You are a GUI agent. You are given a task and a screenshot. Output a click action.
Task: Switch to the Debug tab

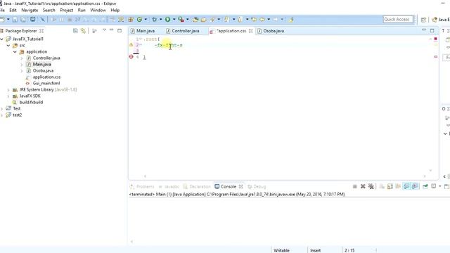coord(257,186)
